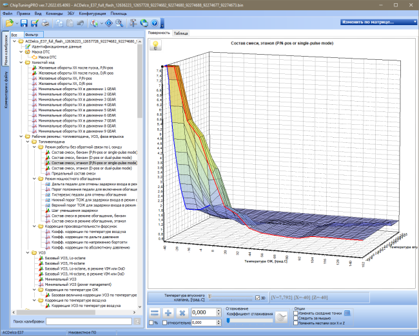Collapse the Холостой ход folder

tap(21, 62)
